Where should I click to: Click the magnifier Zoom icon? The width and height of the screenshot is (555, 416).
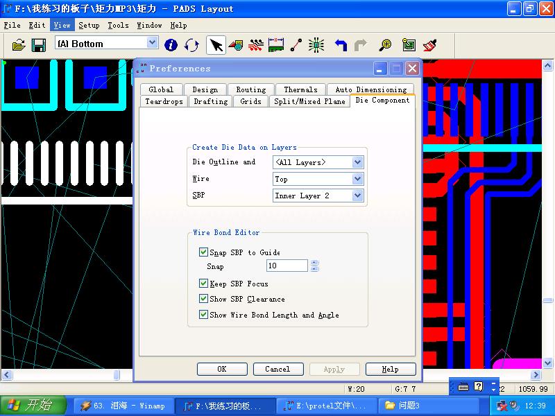pos(386,45)
